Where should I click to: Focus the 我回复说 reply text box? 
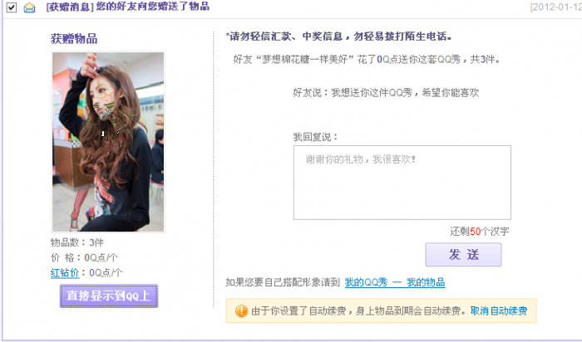[402, 183]
